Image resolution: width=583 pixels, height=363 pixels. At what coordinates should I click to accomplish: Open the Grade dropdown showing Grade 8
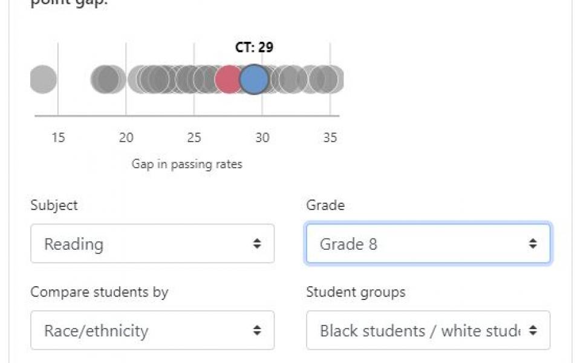click(428, 244)
